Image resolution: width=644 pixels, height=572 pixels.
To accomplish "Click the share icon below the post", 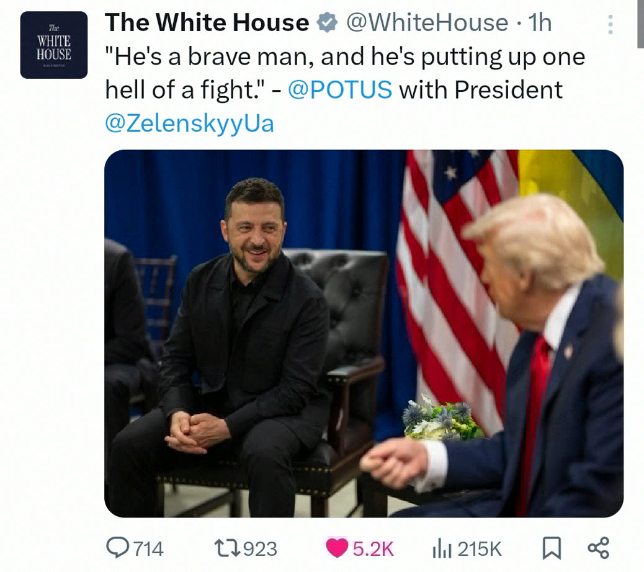I will click(x=599, y=548).
